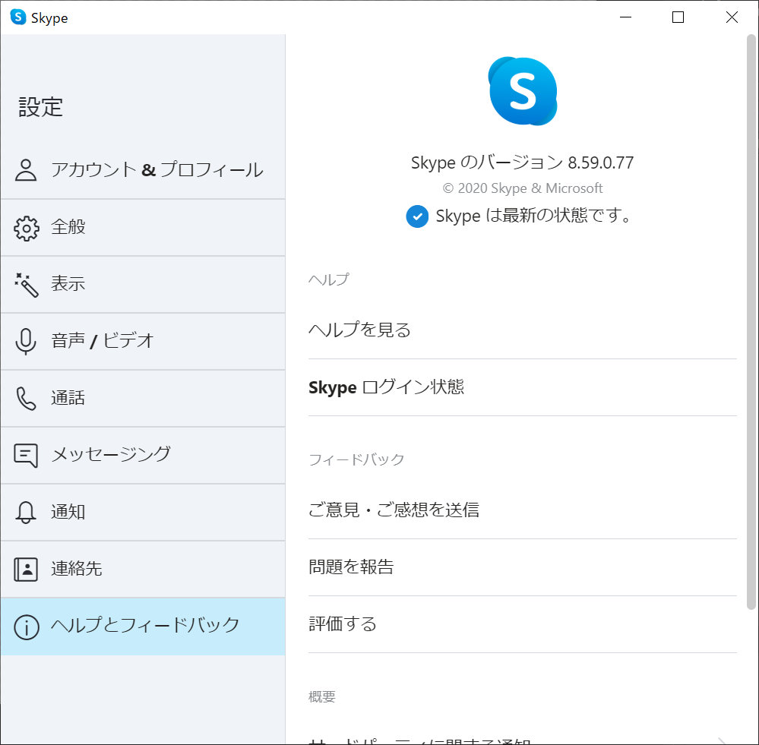Click the account profile person icon
This screenshot has width=759, height=745.
[x=26, y=170]
